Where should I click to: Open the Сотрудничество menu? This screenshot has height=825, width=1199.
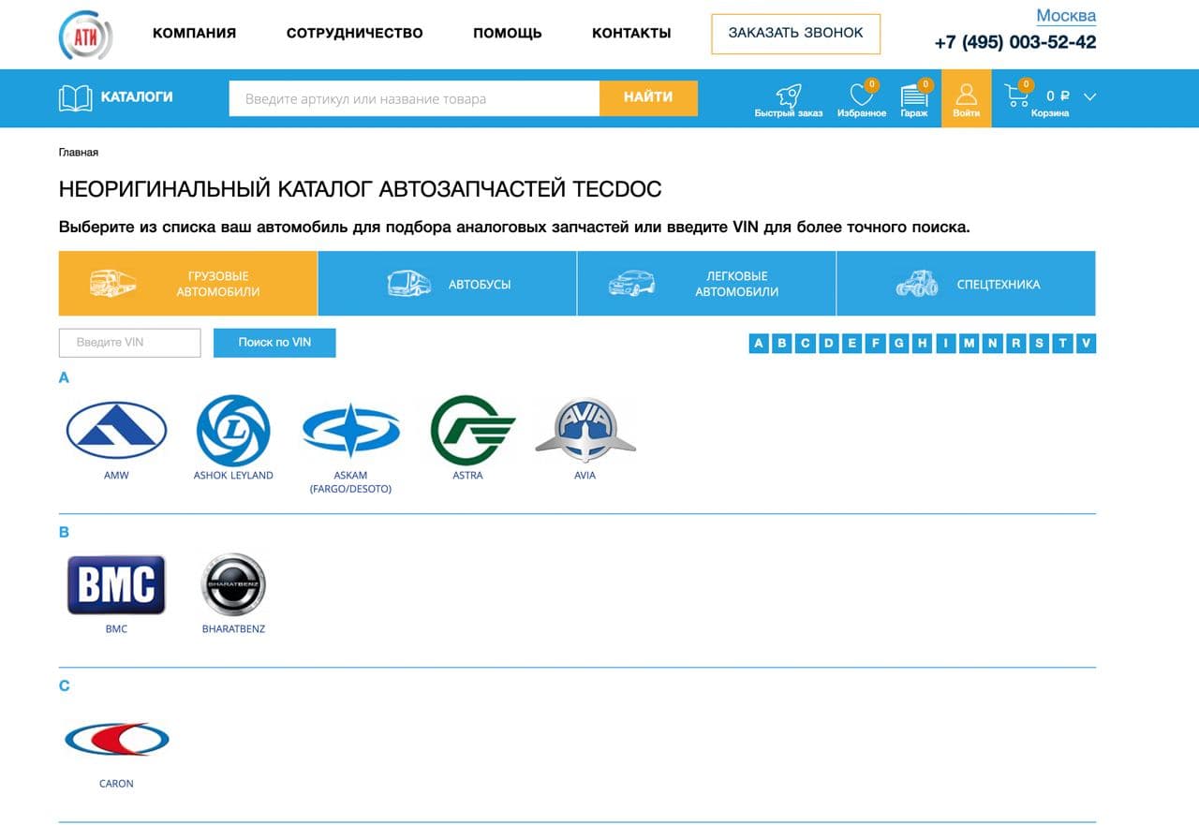coord(354,33)
